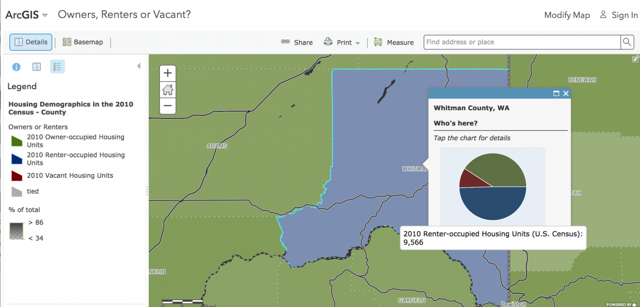Show the Legend tab icon
Screen dimensions: 640x307
tap(58, 67)
